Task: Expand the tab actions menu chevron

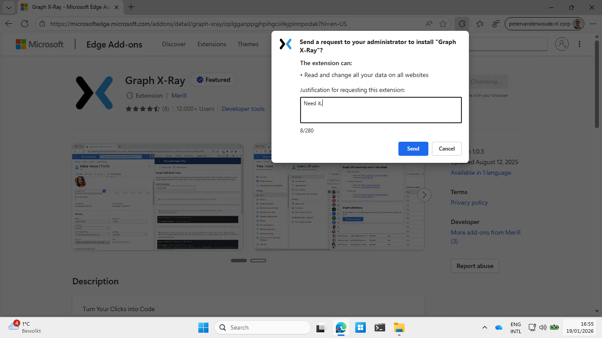Action: point(9,7)
